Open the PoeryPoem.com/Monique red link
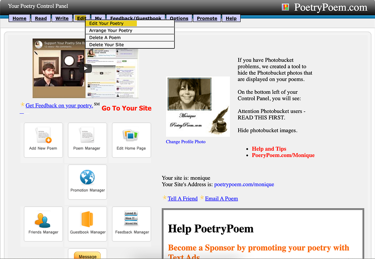 pyautogui.click(x=283, y=155)
